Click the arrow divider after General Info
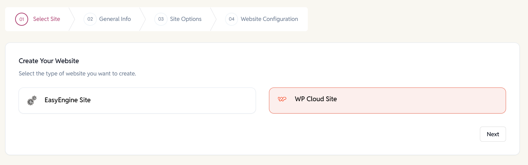This screenshot has width=528, height=165. pos(143,19)
